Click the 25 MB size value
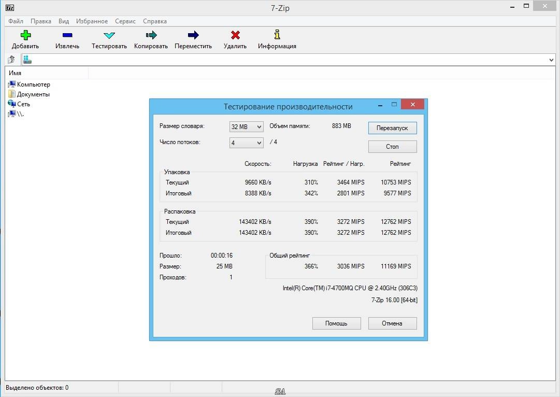The height and width of the screenshot is (397, 560). pyautogui.click(x=224, y=266)
